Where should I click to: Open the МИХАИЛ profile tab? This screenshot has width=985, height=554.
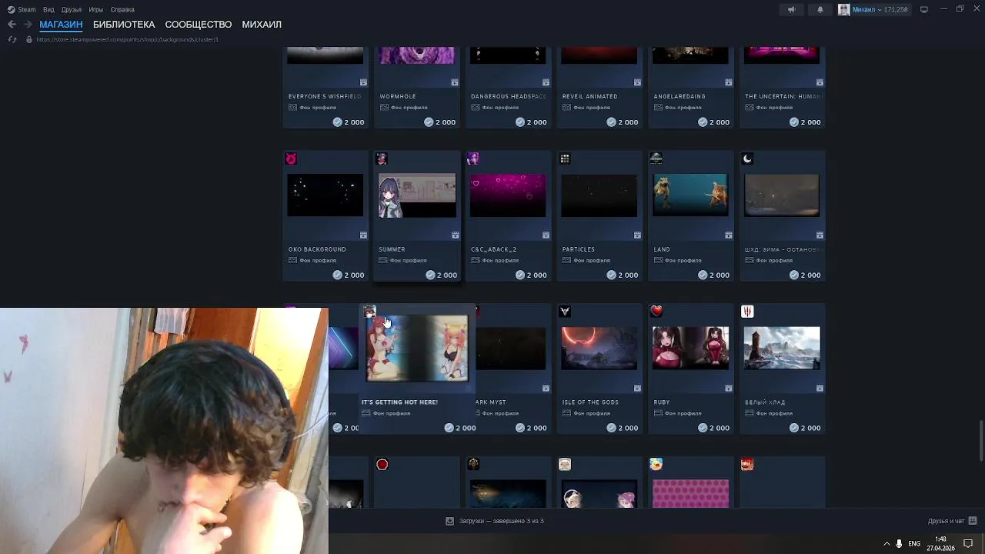click(262, 25)
